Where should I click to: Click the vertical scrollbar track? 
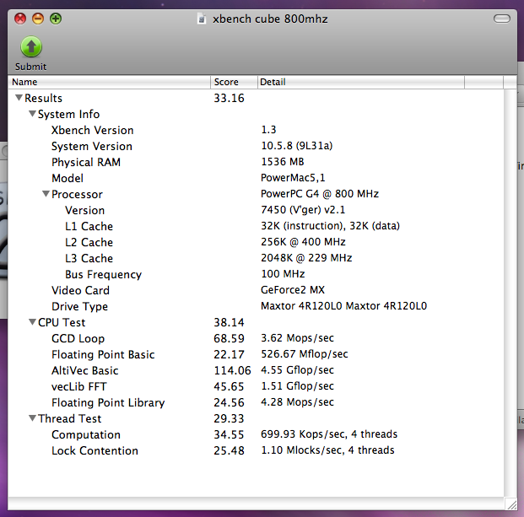point(510,294)
